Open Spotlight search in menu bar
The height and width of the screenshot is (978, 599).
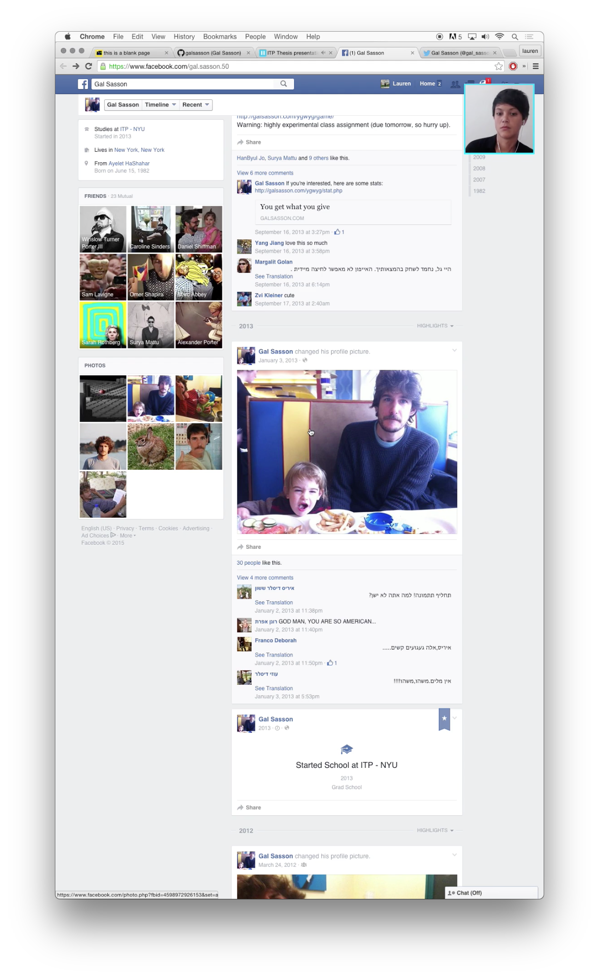pos(514,37)
